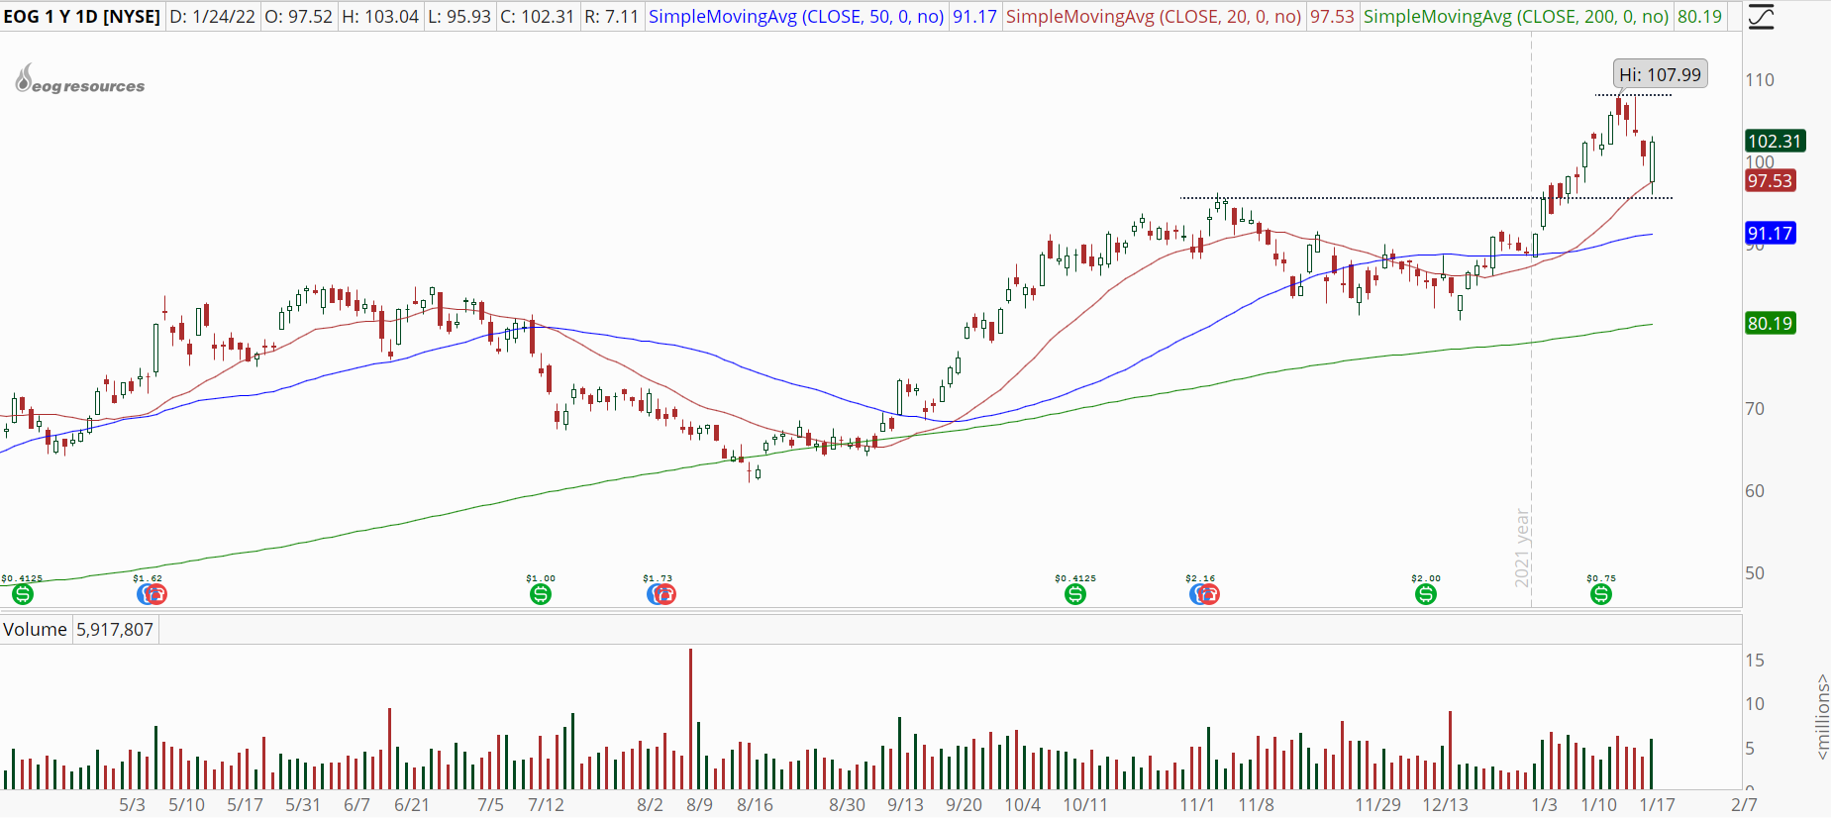Click the 12/13 date label
1831x818 pixels.
[1445, 805]
